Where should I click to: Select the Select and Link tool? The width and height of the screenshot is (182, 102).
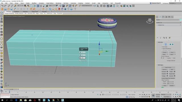click(9, 6)
